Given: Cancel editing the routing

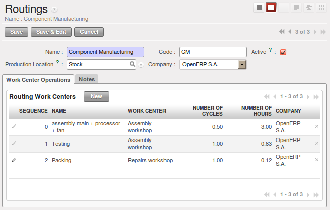Looking at the screenshot, I should tap(89, 32).
